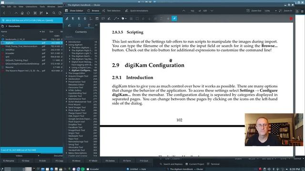This screenshot has width=305, height=171.
Task: Go to previous page with up chevron
Action: pyautogui.click(x=184, y=10)
